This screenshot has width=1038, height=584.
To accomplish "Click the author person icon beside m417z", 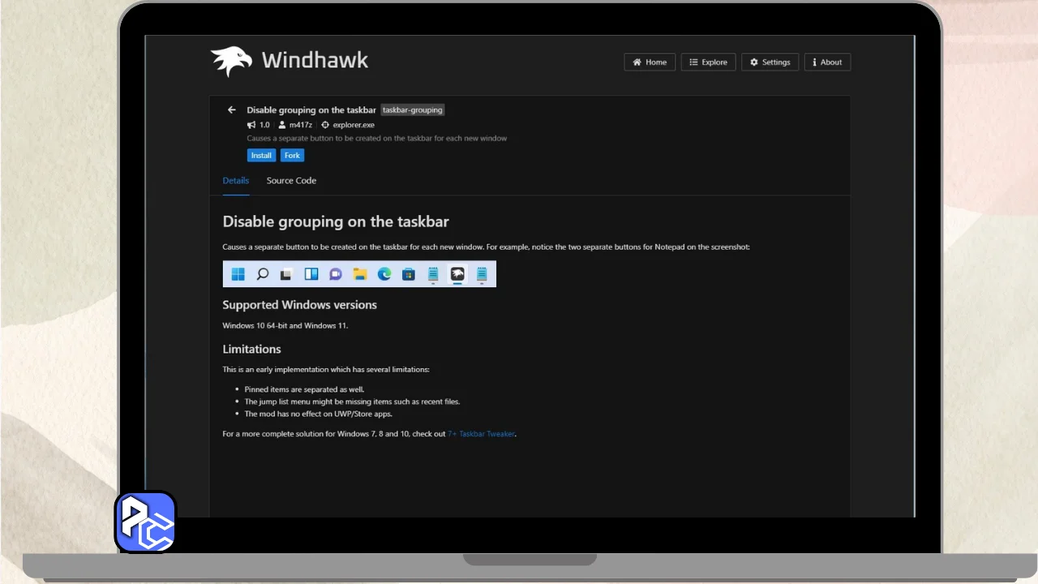I will pos(282,125).
